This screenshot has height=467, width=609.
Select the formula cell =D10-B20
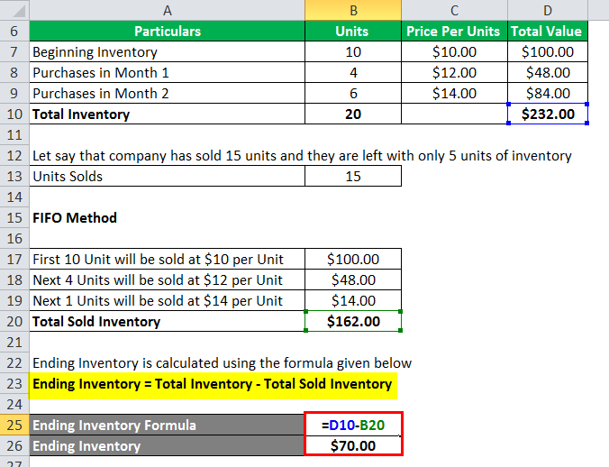pos(352,426)
